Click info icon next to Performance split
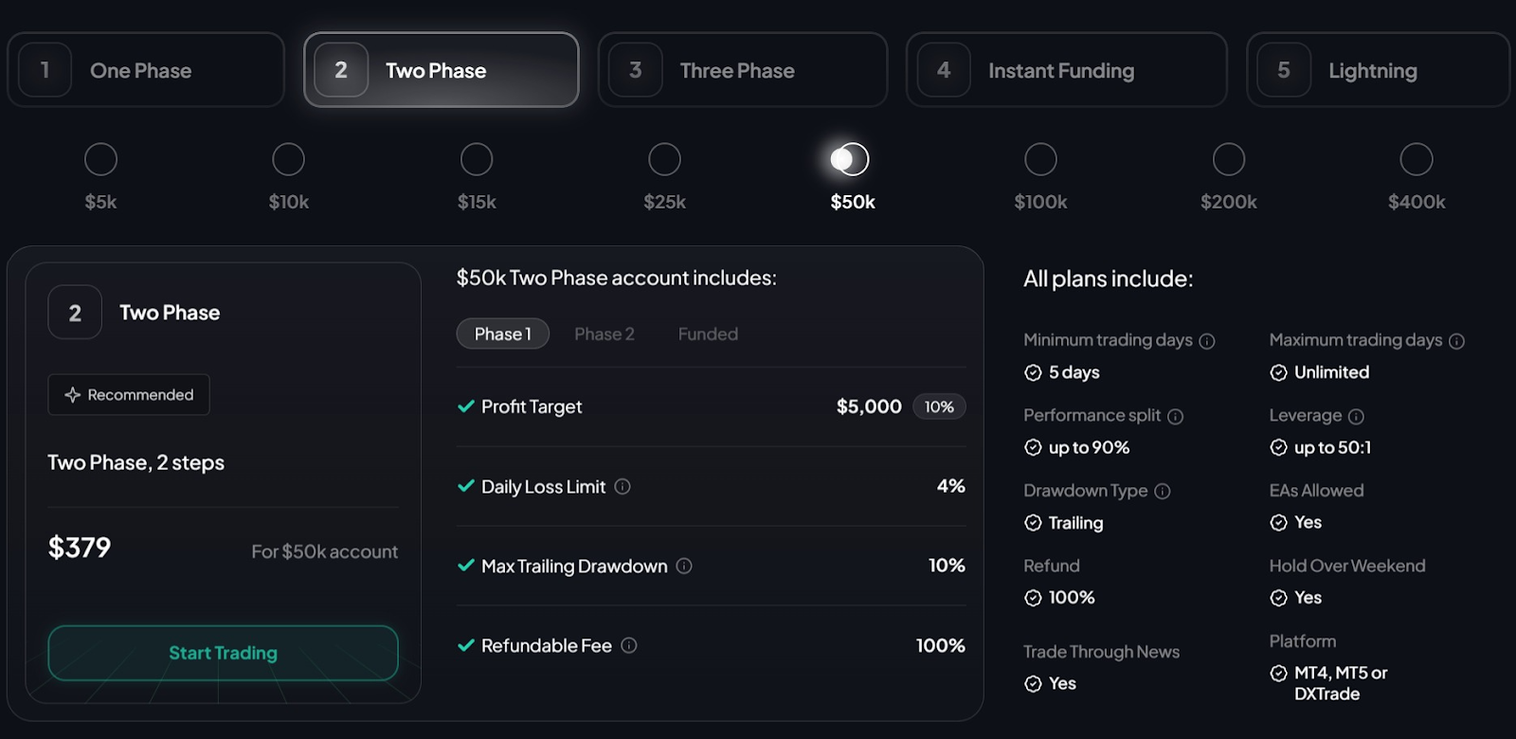The width and height of the screenshot is (1516, 739). [1176, 417]
